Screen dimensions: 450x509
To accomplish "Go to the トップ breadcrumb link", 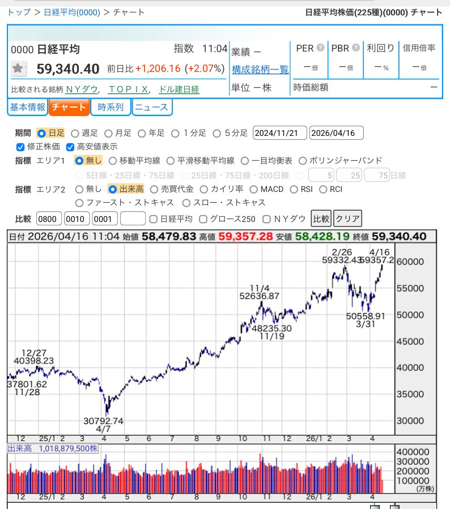I will (x=19, y=12).
